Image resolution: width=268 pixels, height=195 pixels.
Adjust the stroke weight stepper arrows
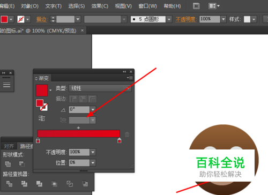click(53, 19)
